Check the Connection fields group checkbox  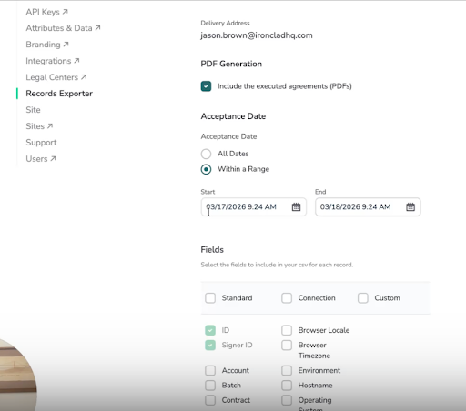point(287,298)
